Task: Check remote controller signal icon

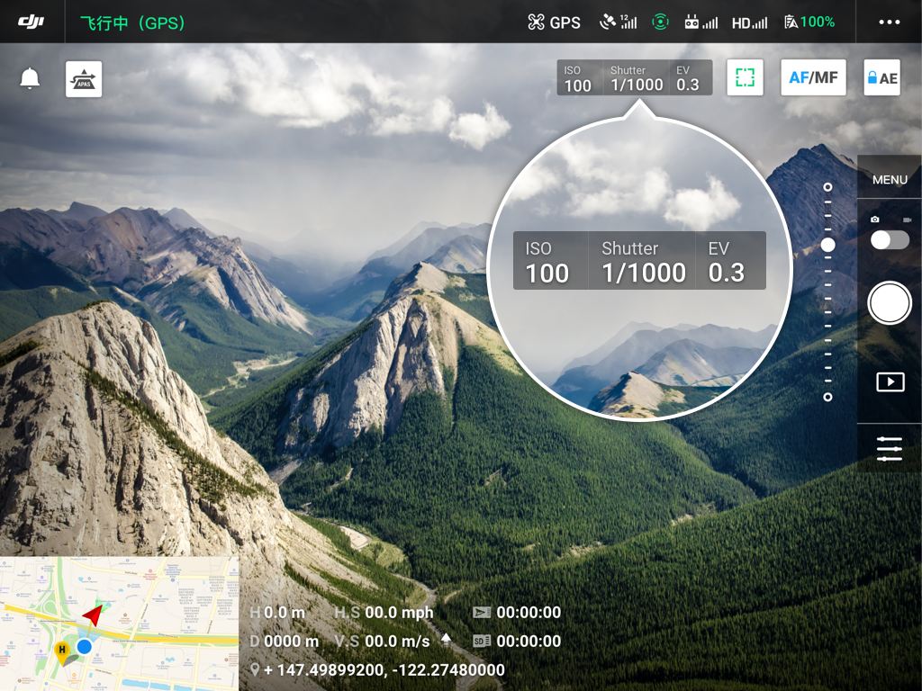Action: (701, 22)
